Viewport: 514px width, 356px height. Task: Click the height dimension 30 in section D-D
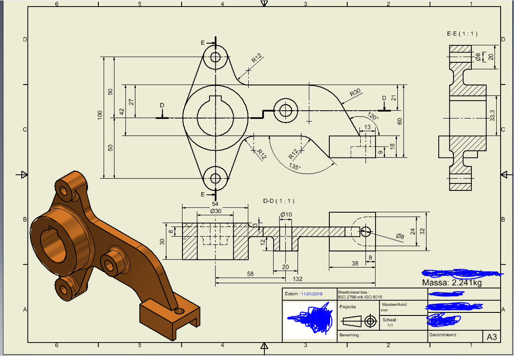162,242
